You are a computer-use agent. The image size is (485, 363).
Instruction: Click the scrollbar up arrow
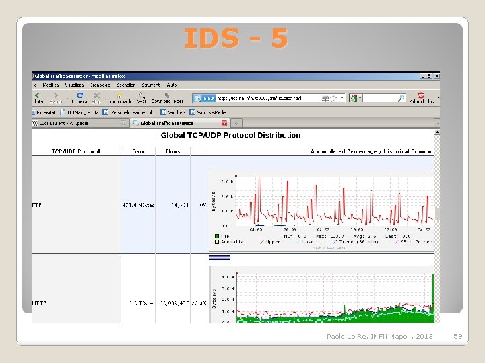point(437,132)
